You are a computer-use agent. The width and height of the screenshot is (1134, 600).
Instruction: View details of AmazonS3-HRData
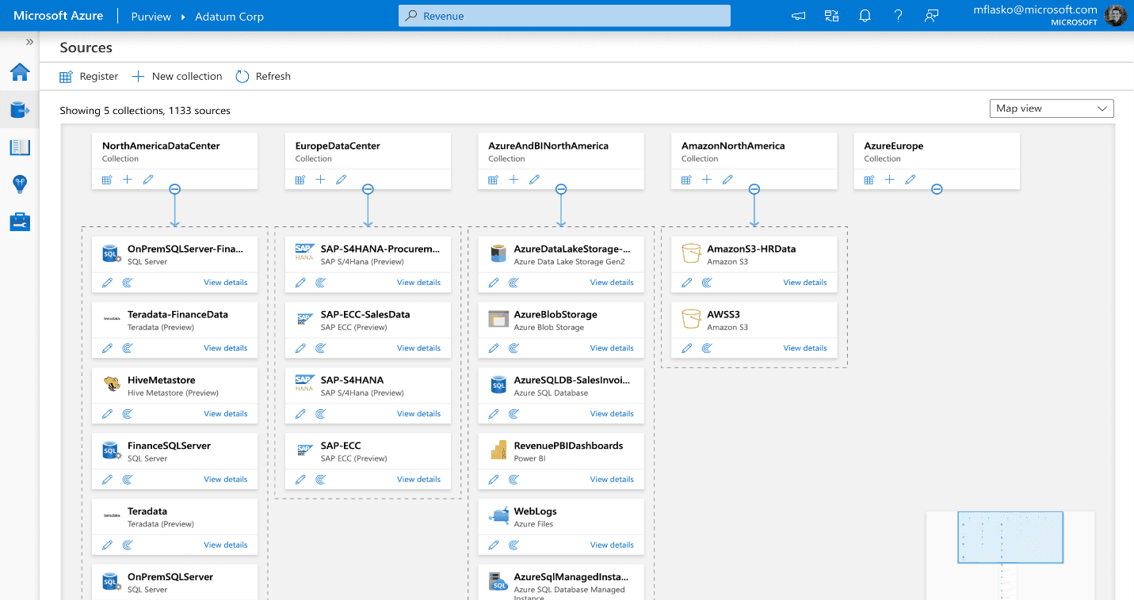point(805,282)
